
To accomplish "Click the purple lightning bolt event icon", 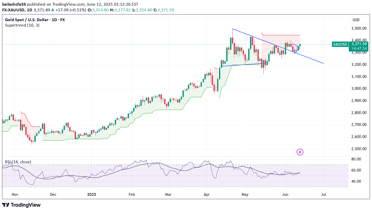I will pyautogui.click(x=300, y=152).
